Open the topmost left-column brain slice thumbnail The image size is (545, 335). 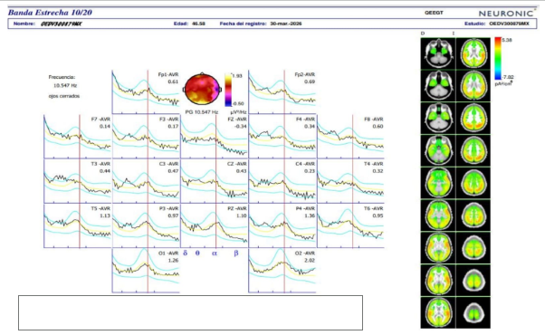438,53
